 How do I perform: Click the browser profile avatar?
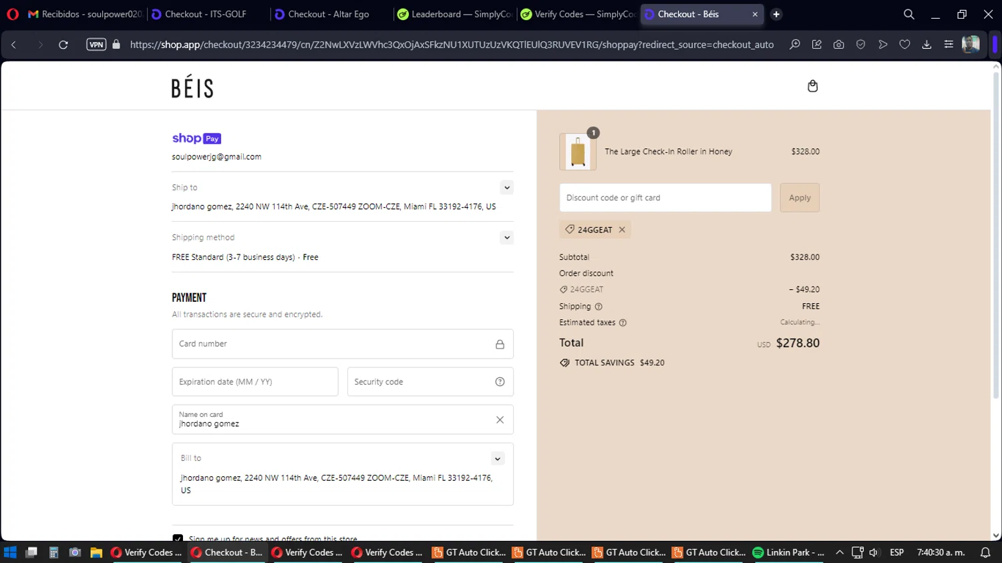971,45
